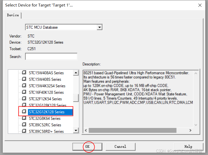The width and height of the screenshot is (208, 155).
Task: Select STC32G128K128 Series in device tree
Action: [x=48, y=105]
